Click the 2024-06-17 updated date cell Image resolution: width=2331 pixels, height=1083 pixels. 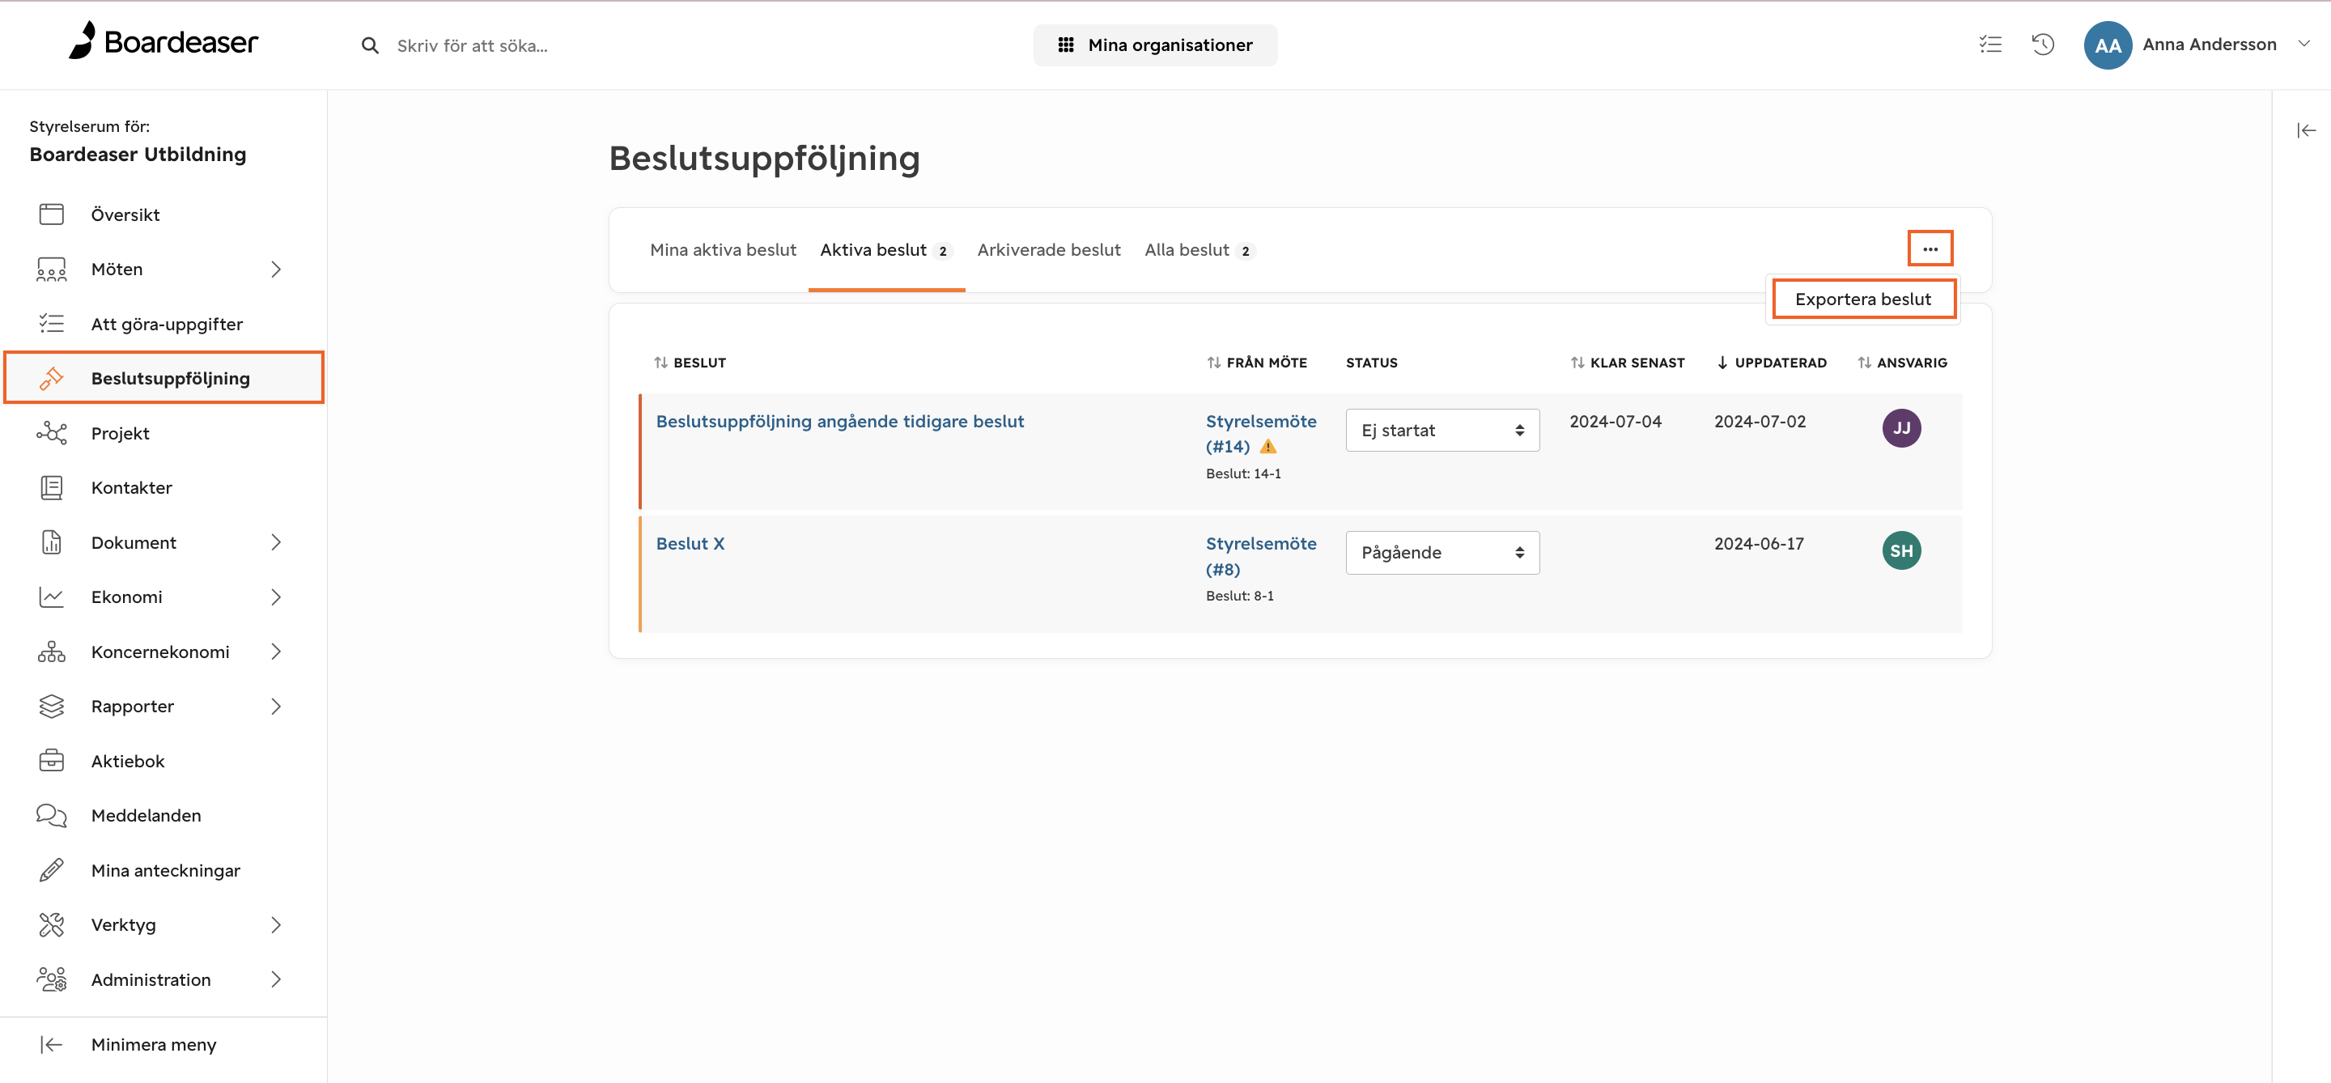pyautogui.click(x=1758, y=544)
